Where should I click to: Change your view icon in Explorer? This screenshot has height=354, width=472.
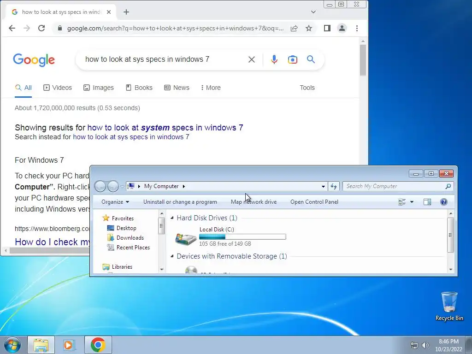402,202
